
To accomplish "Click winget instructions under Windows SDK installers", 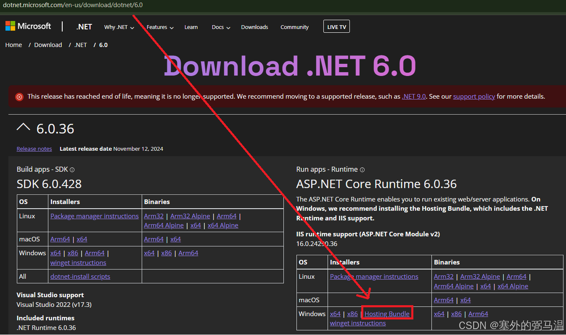I will click(78, 262).
